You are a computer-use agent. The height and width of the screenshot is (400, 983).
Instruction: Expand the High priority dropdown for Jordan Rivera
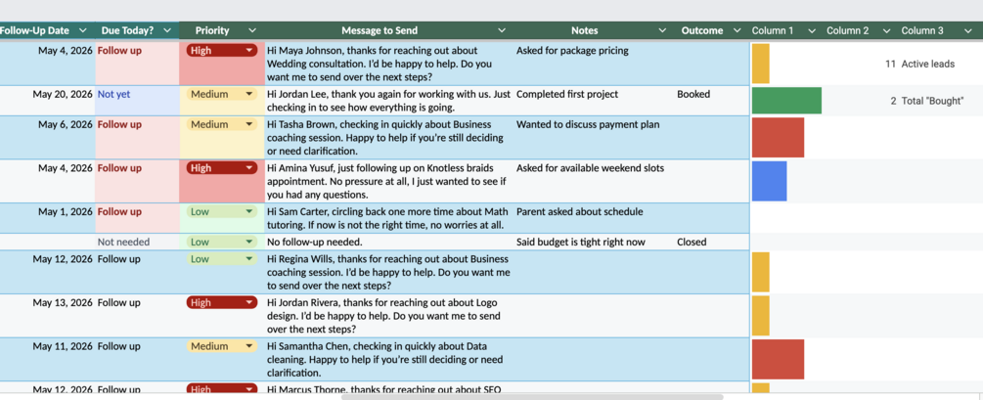click(x=249, y=303)
